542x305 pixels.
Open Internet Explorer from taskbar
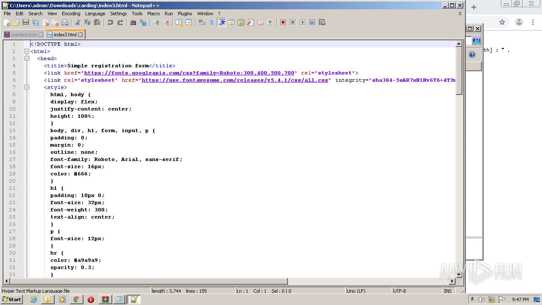(33, 299)
